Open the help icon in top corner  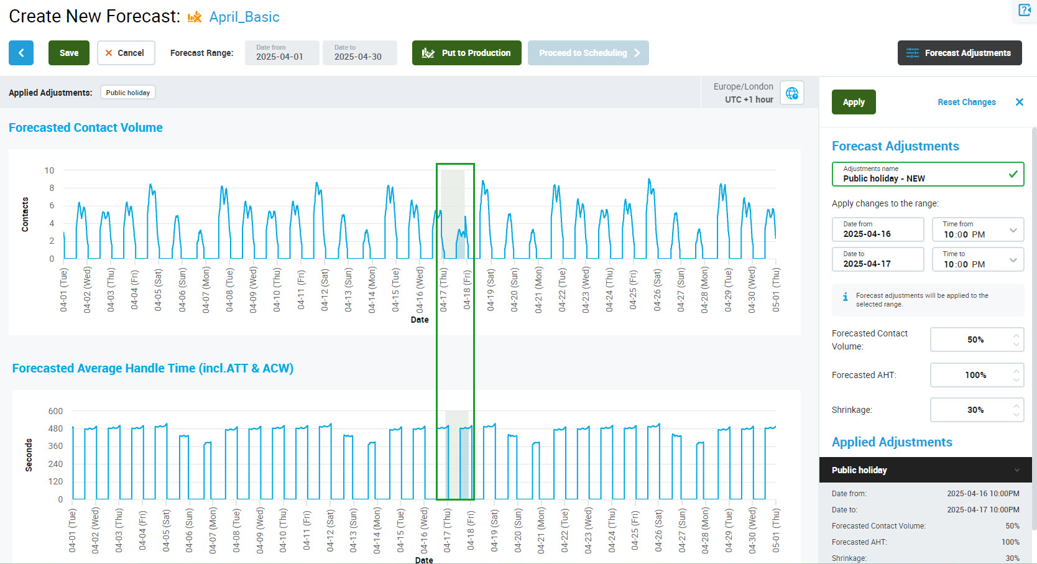pyautogui.click(x=1024, y=10)
